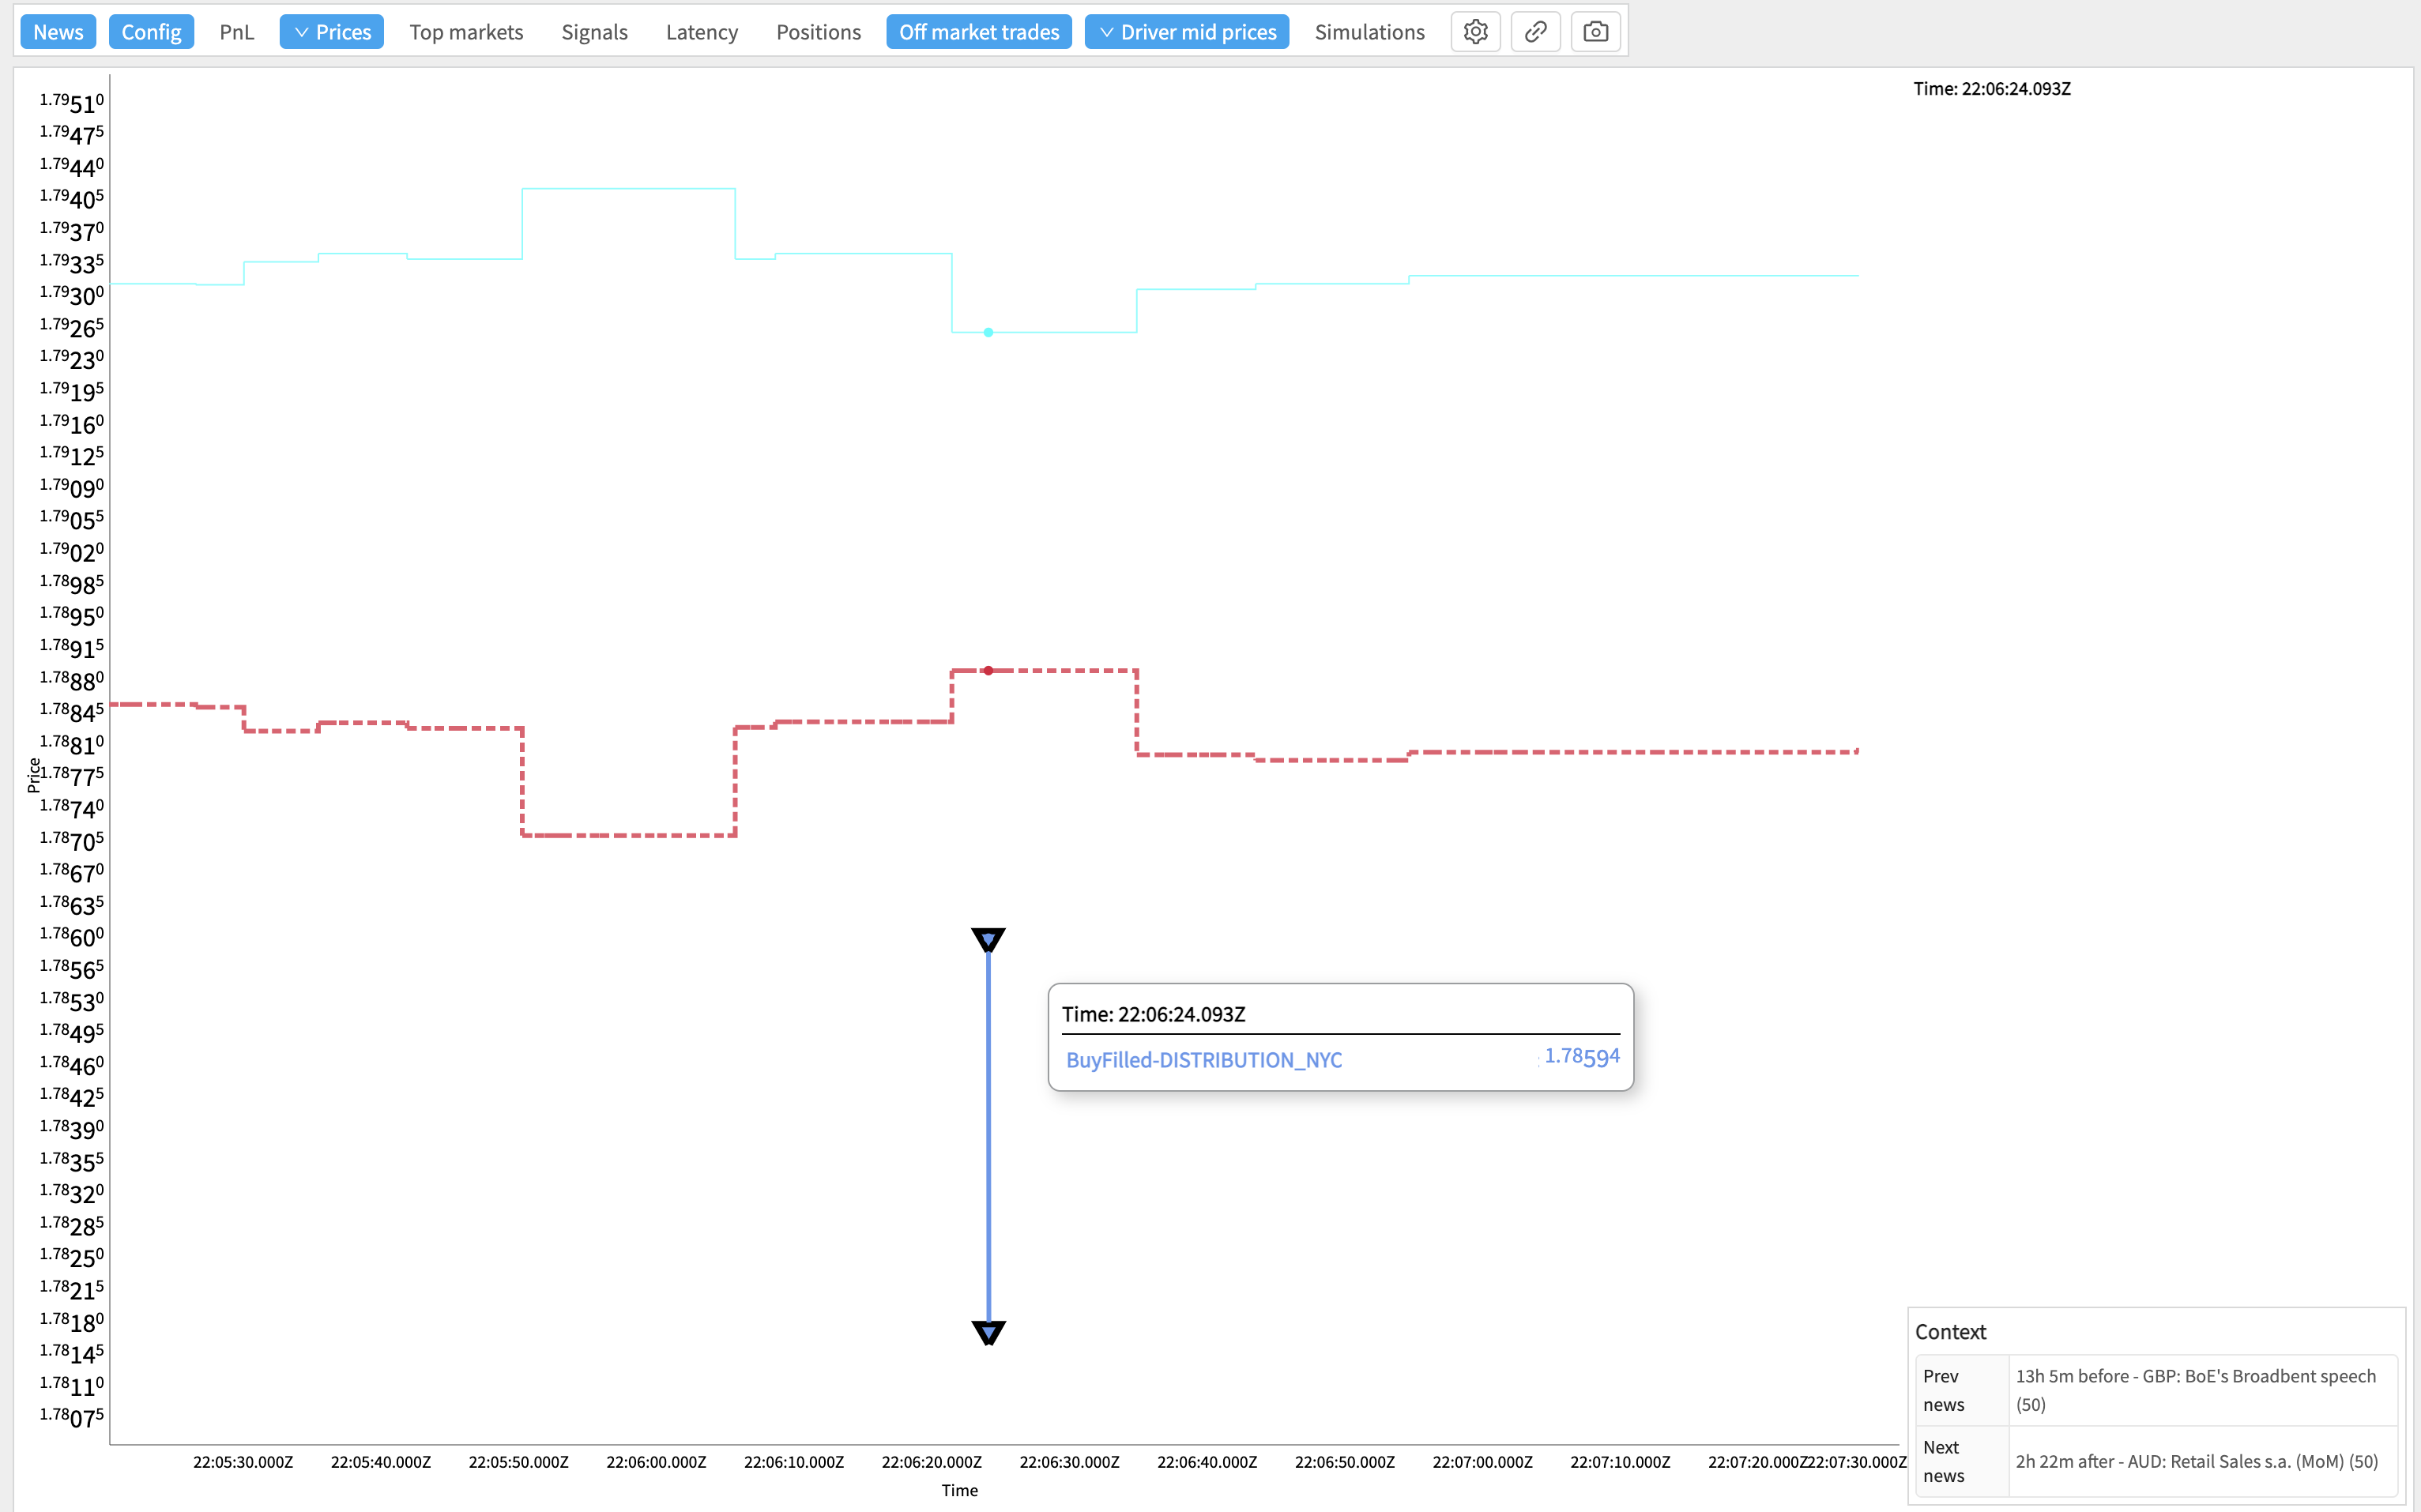Viewport: 2421px width, 1512px height.
Task: Click the 1.79510 price axis label
Action: point(72,102)
